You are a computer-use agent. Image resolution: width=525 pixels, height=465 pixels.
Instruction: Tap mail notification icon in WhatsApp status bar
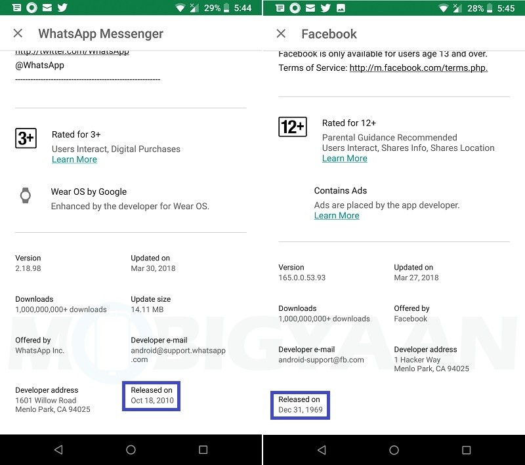point(47,7)
